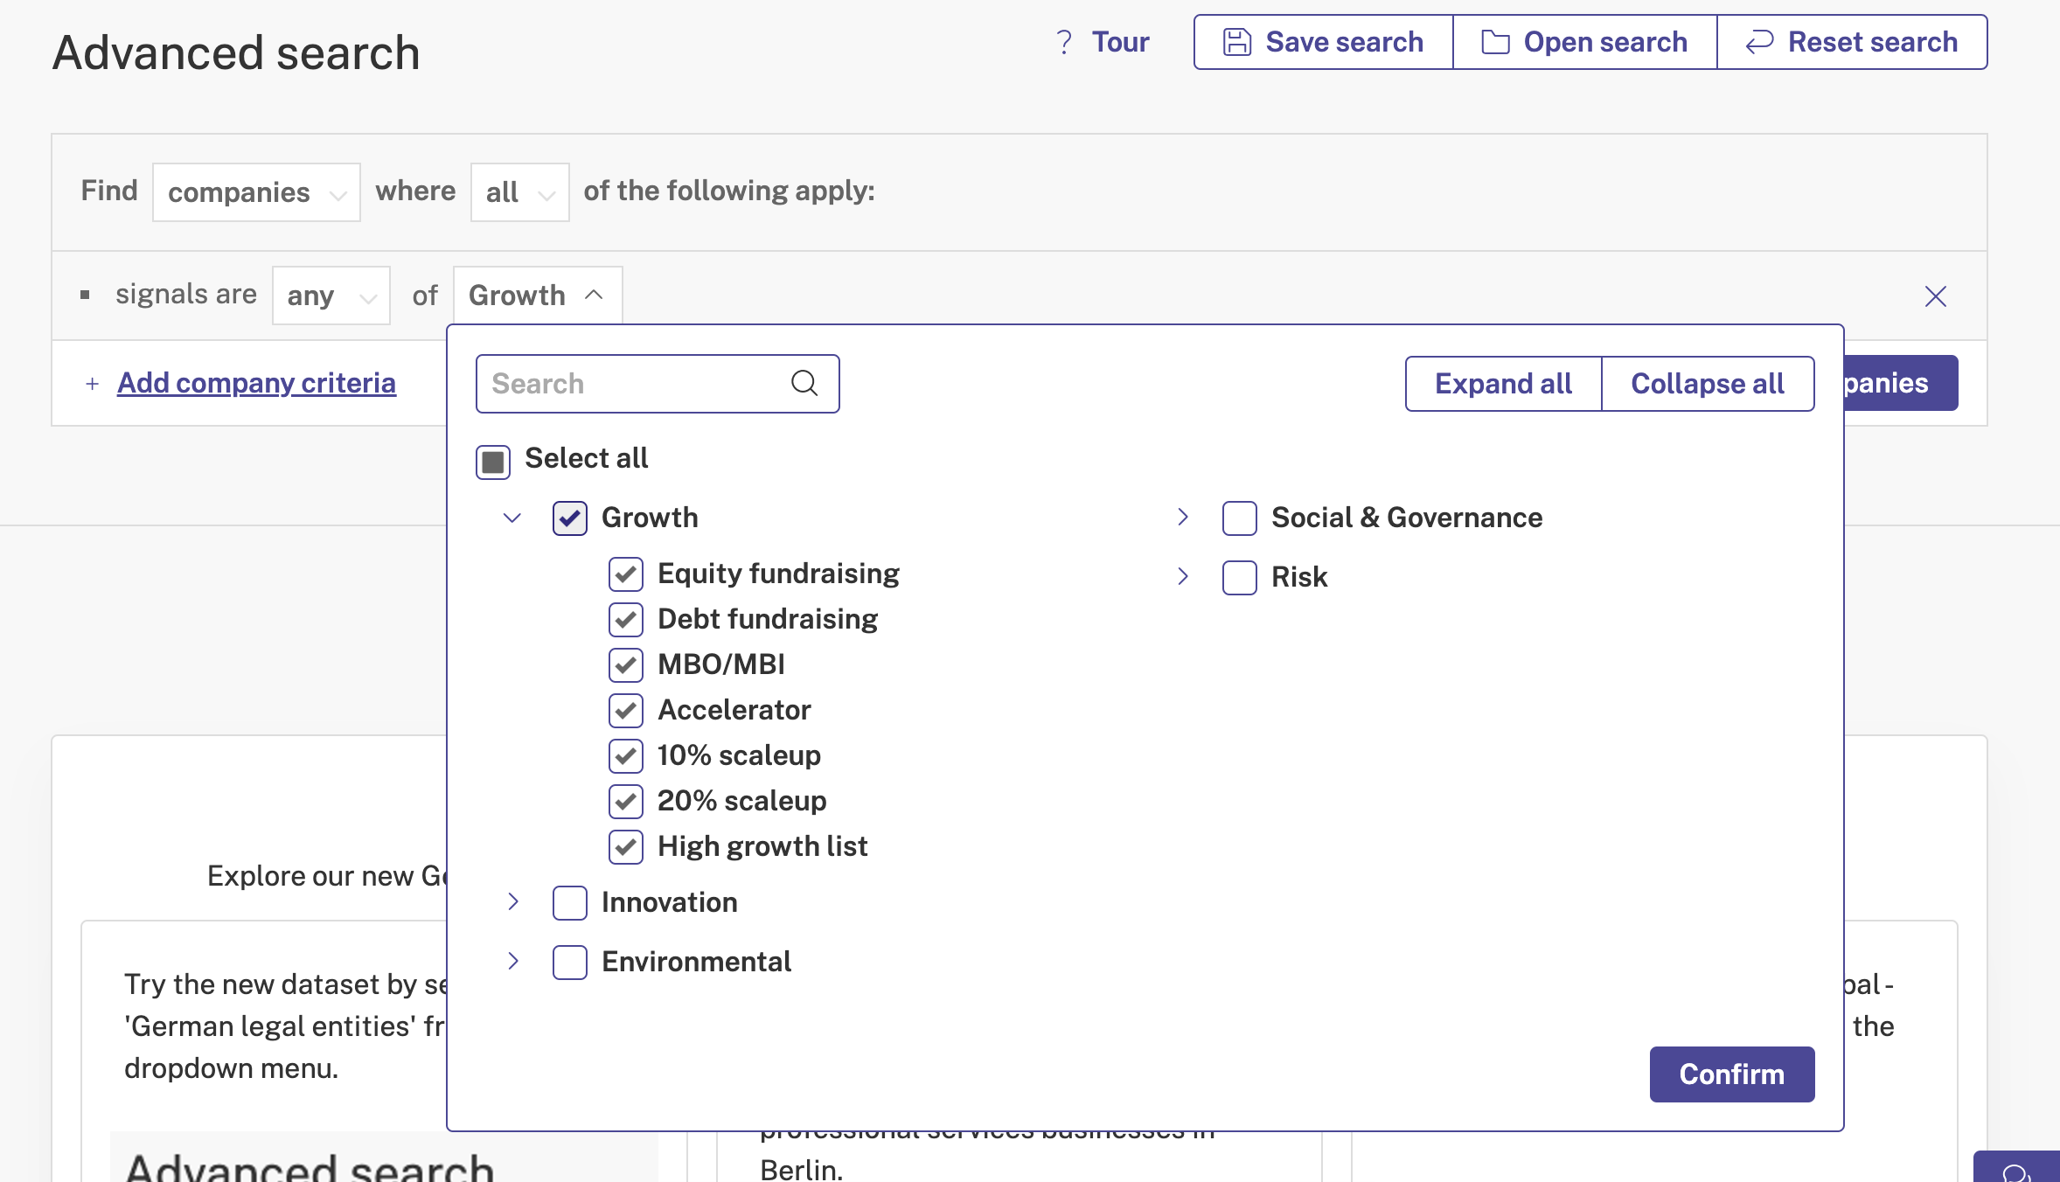Expand the Social & Governance category
This screenshot has height=1182, width=2060.
click(1183, 518)
